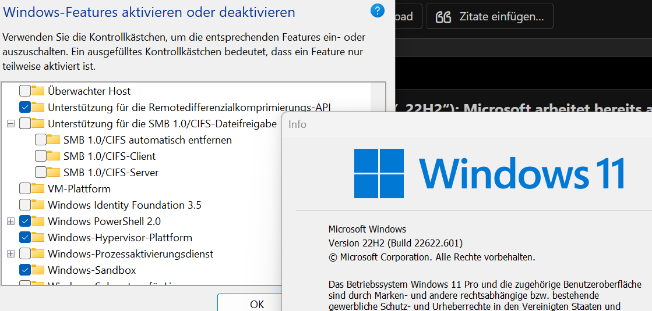Expand the Windows PowerShell 2.0 node

(11, 221)
